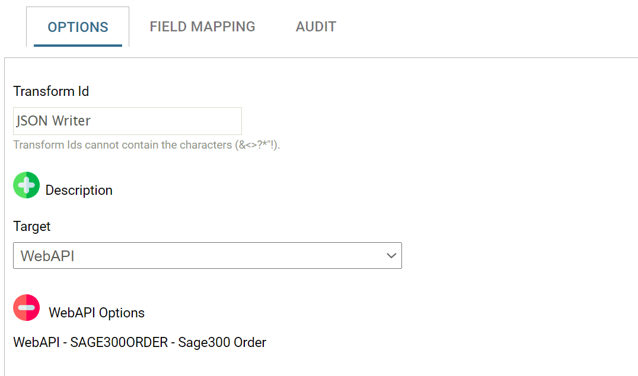Image resolution: width=638 pixels, height=376 pixels.
Task: Click the Description section label
Action: tap(79, 191)
